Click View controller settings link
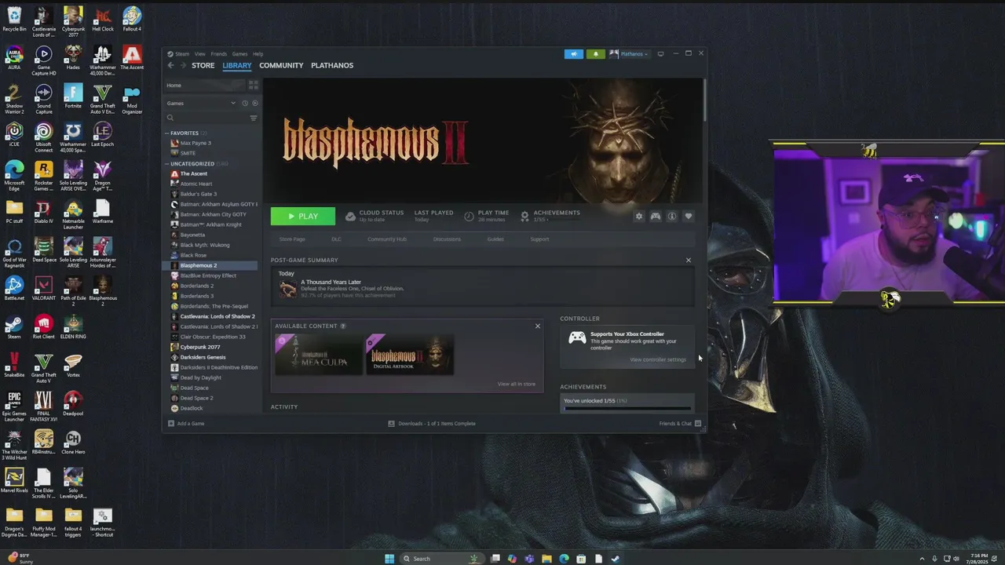Viewport: 1005px width, 565px height. 658,360
